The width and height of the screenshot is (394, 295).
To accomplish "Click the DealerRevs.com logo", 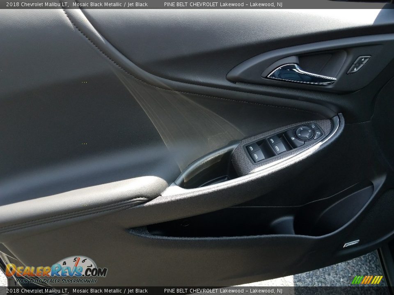I will click(56, 270).
